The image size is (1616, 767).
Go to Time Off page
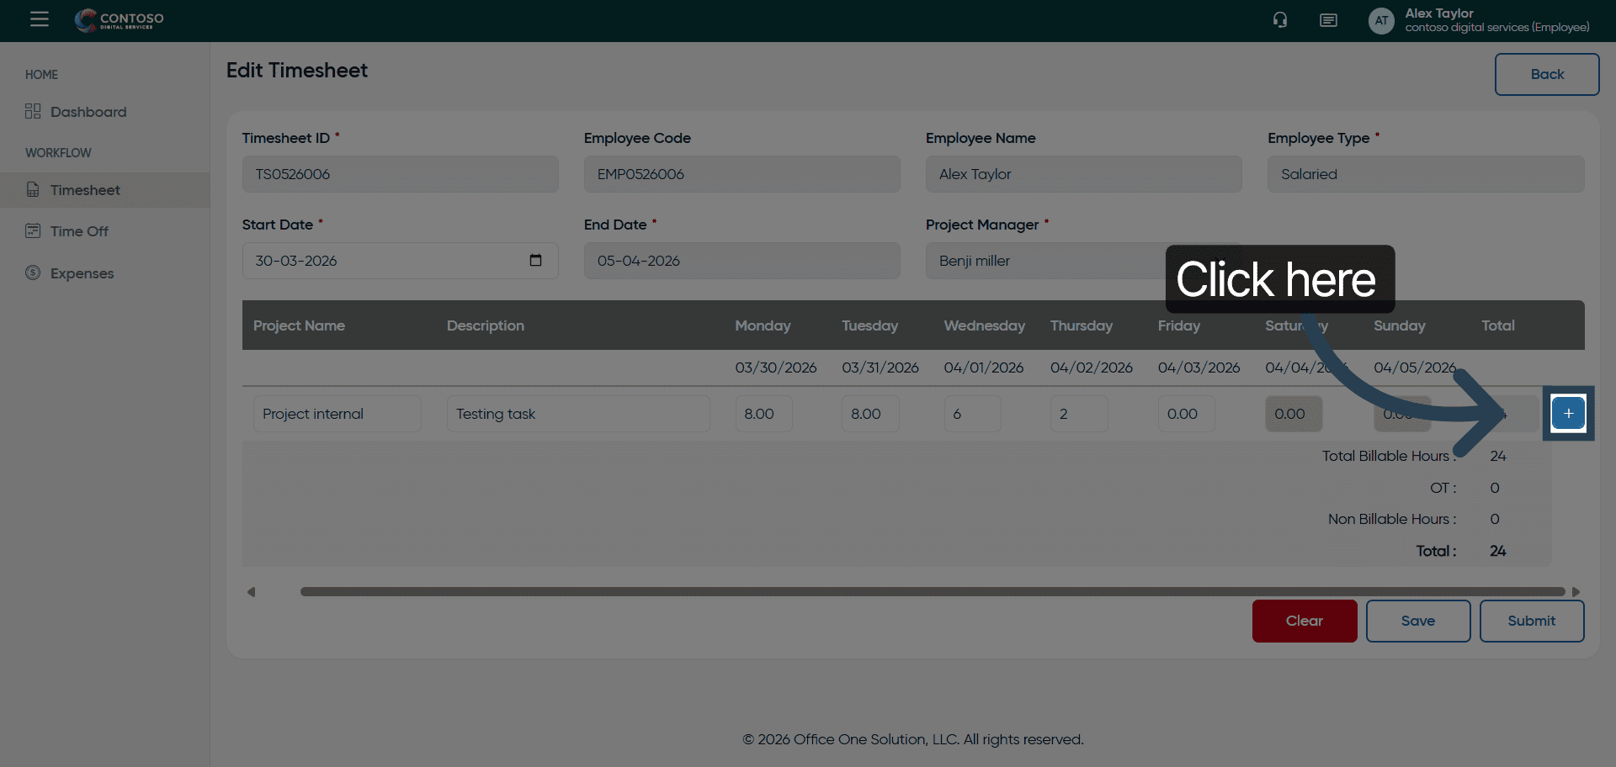pos(79,231)
